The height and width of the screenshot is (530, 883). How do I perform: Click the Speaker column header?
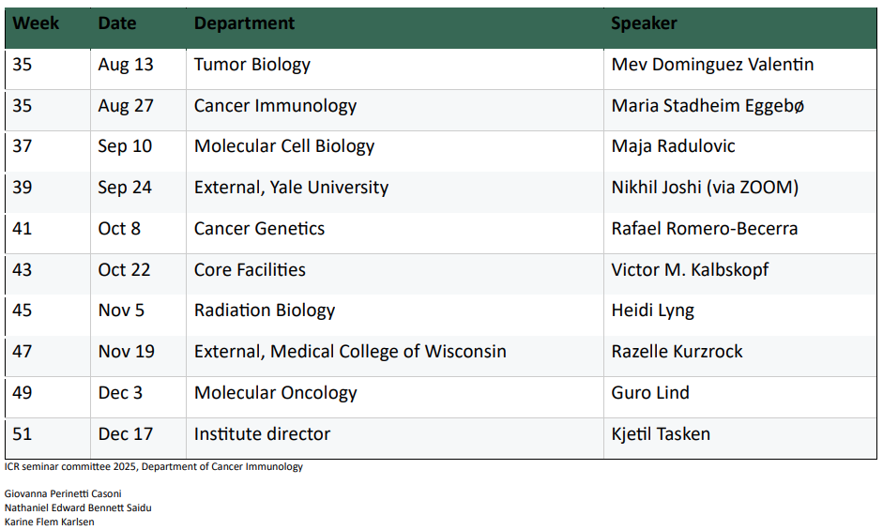(x=645, y=23)
